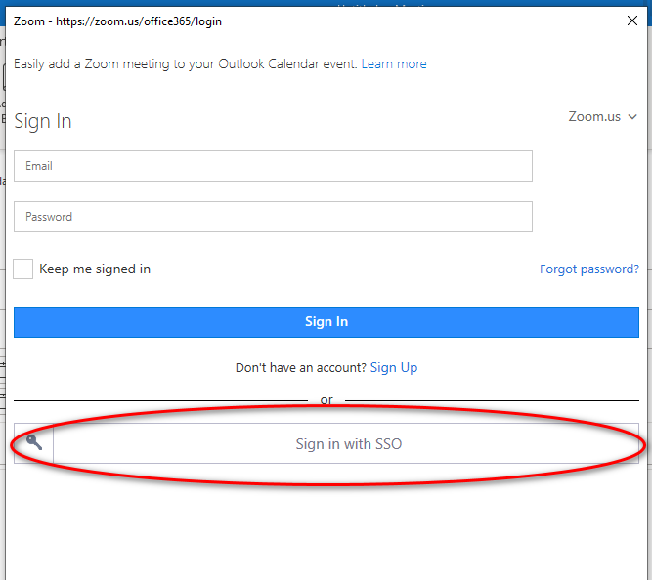Click the blue Sign In button
652x580 pixels.
326,322
